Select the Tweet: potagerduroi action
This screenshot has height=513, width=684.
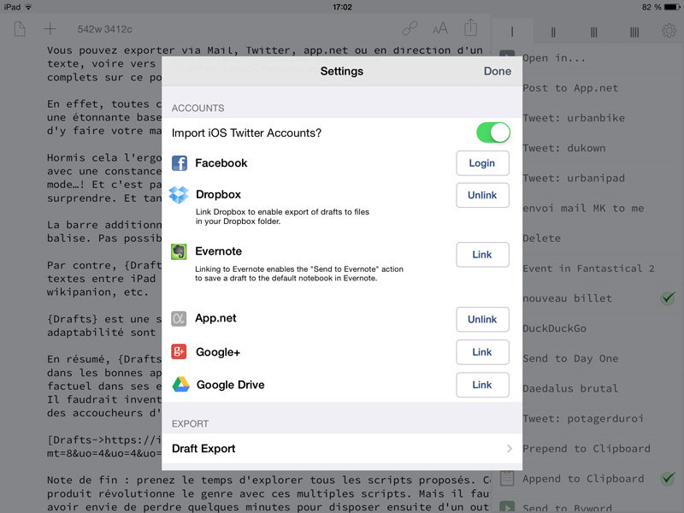click(x=583, y=419)
